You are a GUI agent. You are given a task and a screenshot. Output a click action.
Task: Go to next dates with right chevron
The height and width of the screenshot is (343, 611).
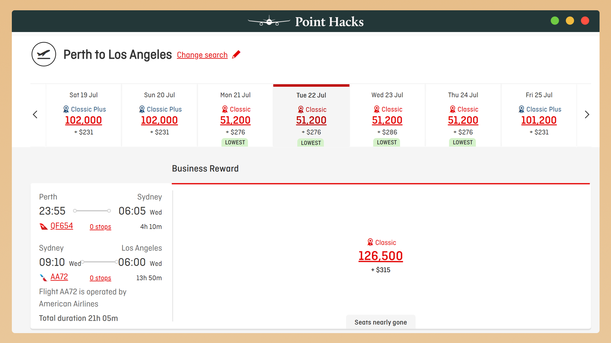pos(587,114)
